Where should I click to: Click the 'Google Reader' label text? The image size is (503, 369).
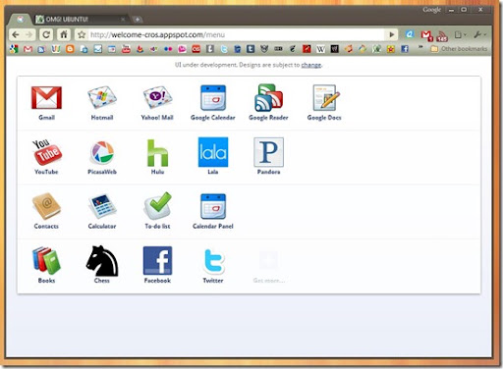tap(268, 118)
